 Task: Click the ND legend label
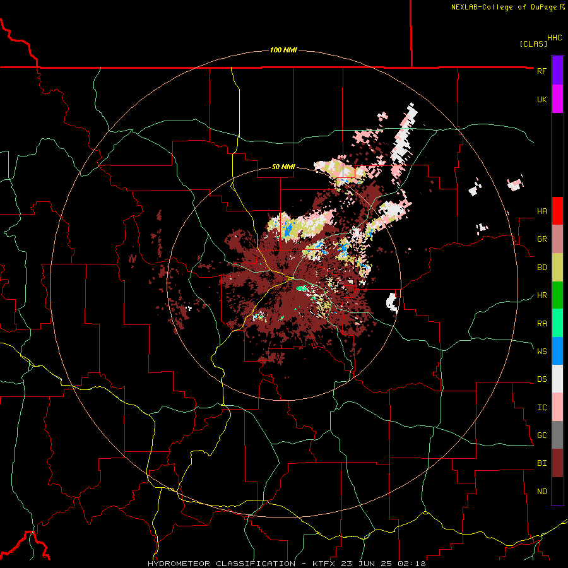(x=541, y=492)
